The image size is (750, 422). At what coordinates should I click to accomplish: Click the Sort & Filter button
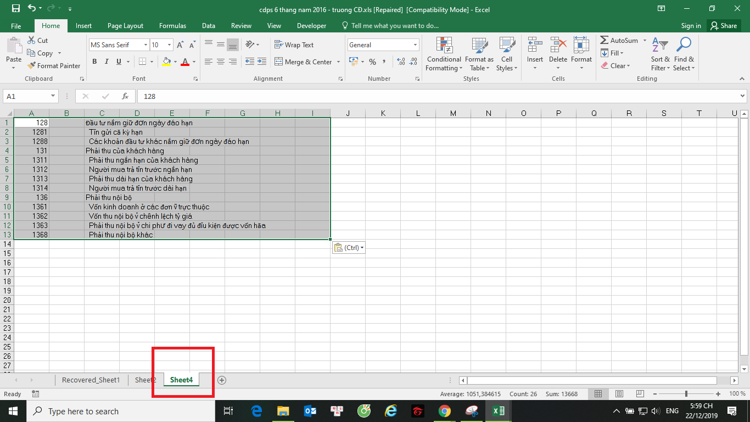pos(660,54)
